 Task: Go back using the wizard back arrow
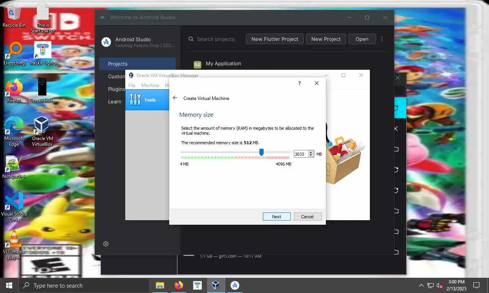tap(175, 98)
